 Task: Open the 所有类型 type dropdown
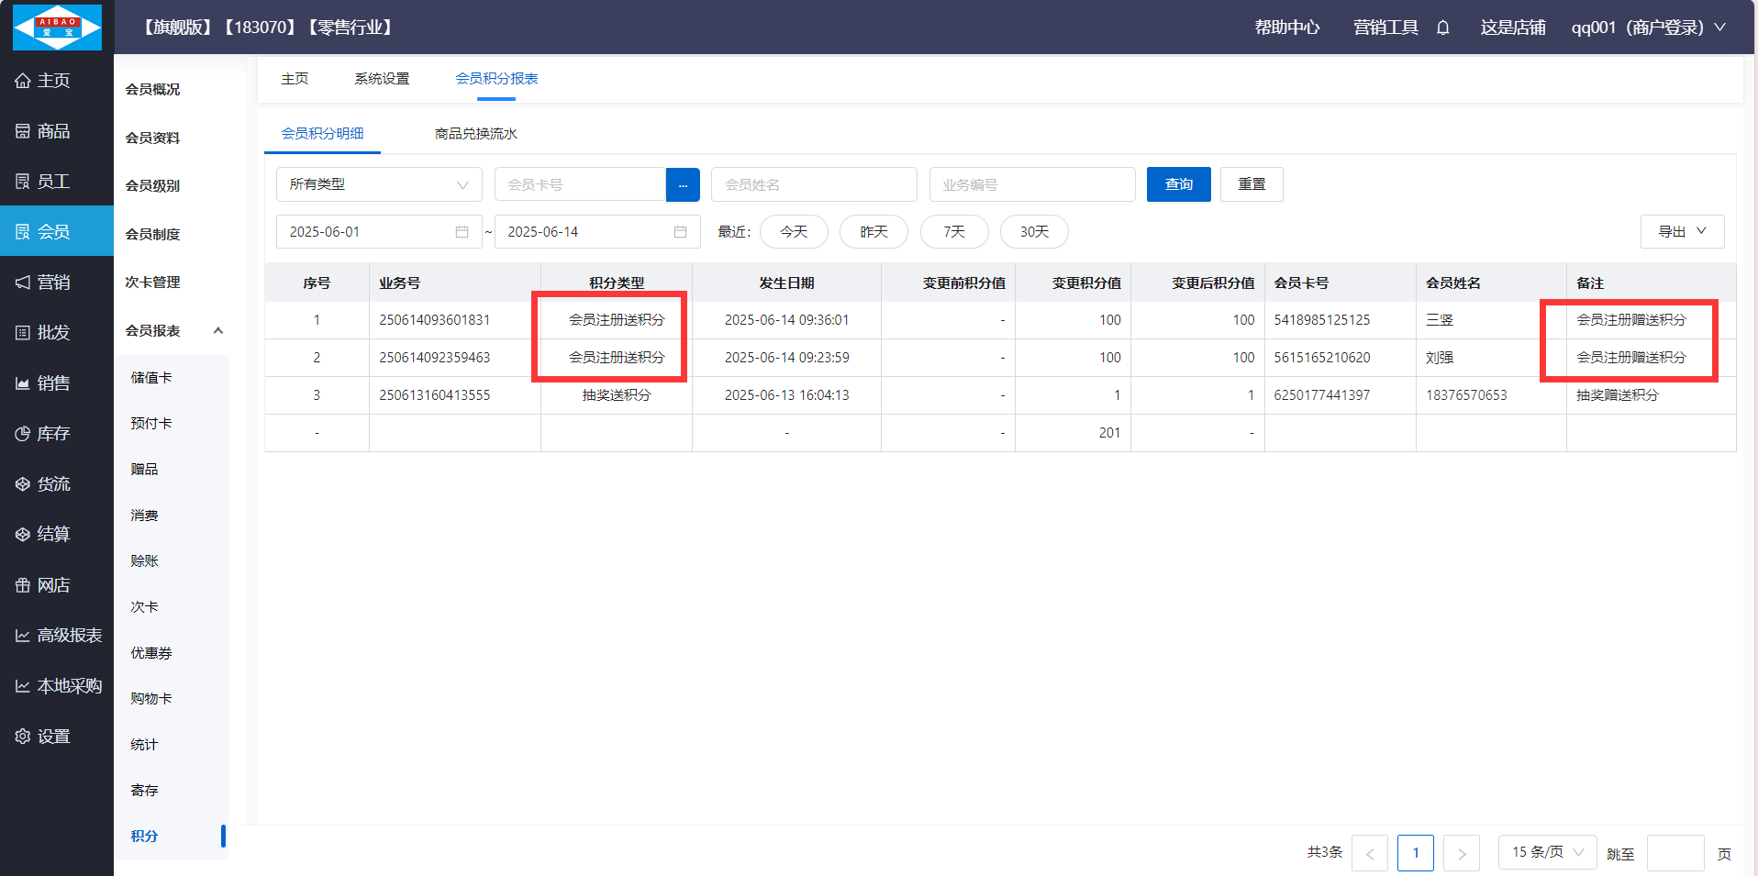tap(379, 184)
